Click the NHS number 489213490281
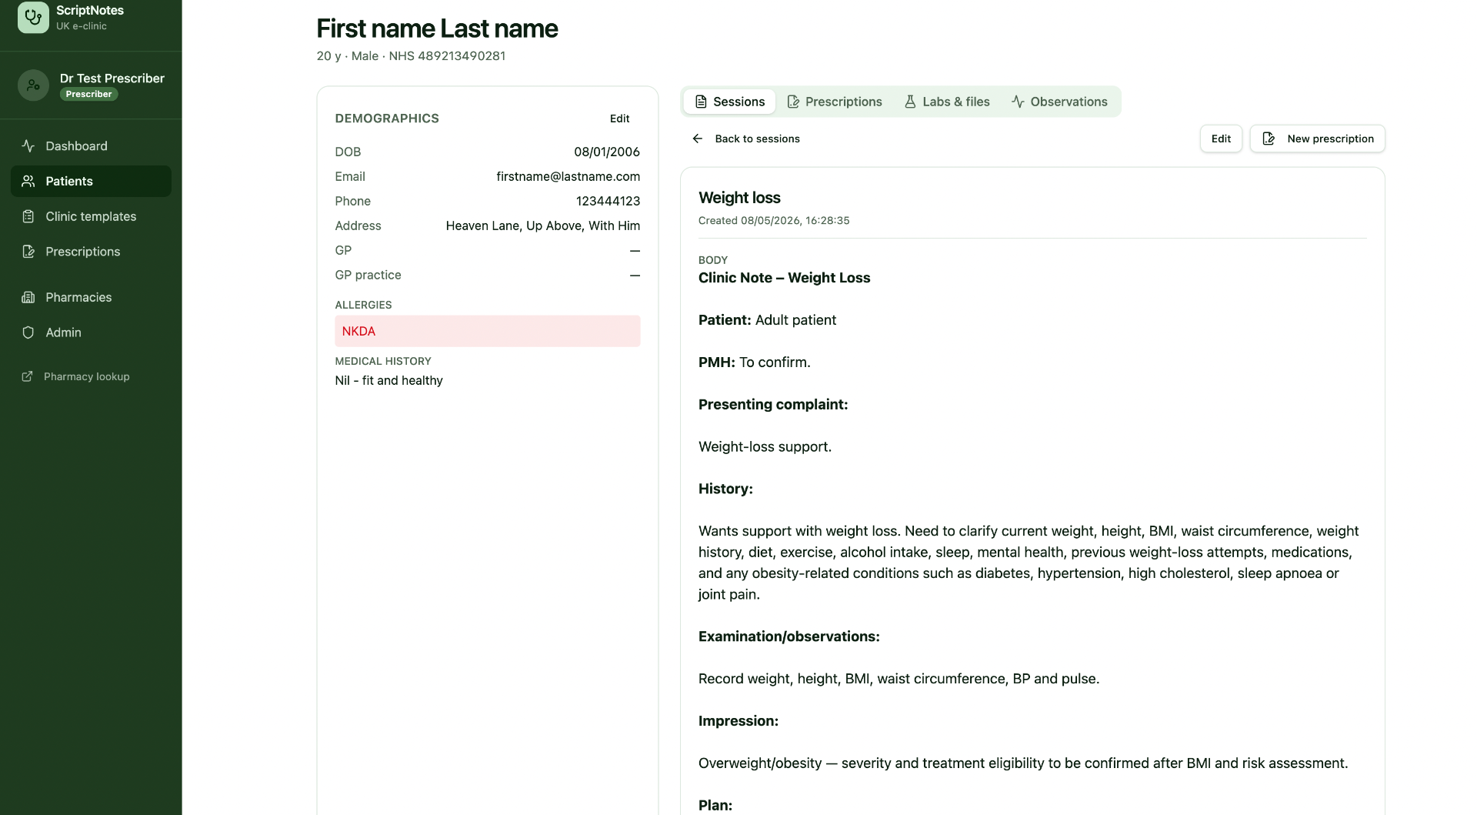This screenshot has width=1477, height=815. (447, 56)
